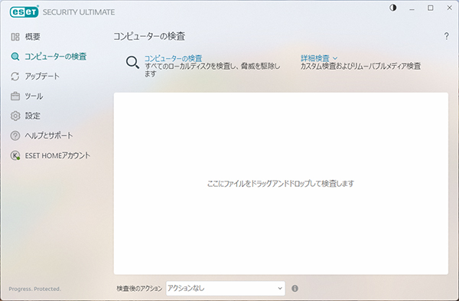459x301 pixels.
Task: Click the ヘルプとサポート question mark icon
Action: pos(15,136)
